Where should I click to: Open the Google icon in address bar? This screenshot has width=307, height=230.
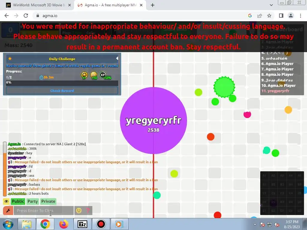(x=250, y=16)
